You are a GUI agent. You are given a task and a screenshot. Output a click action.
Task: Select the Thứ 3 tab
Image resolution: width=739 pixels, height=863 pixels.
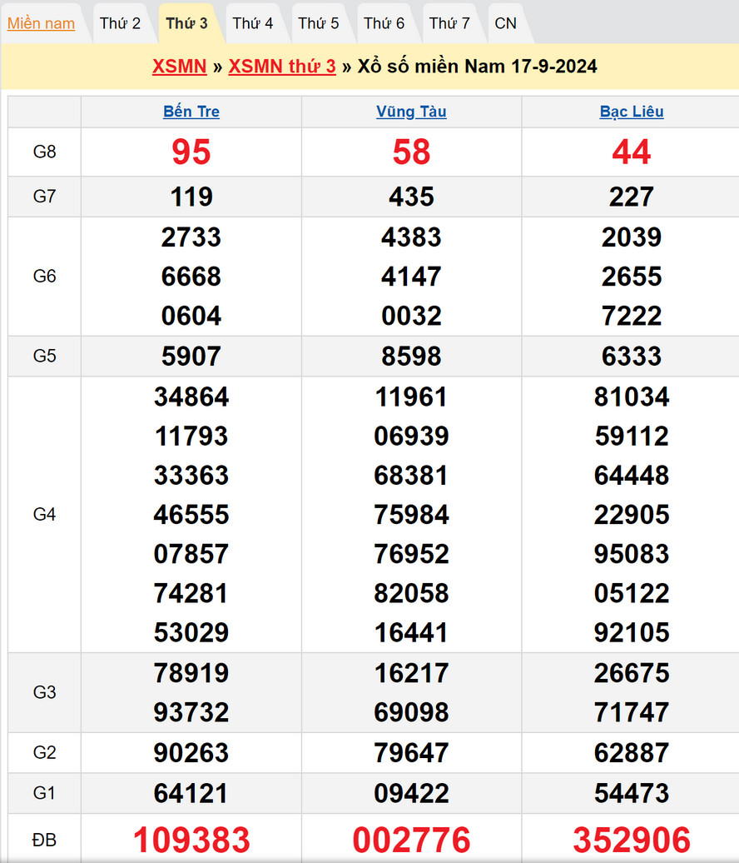187,23
